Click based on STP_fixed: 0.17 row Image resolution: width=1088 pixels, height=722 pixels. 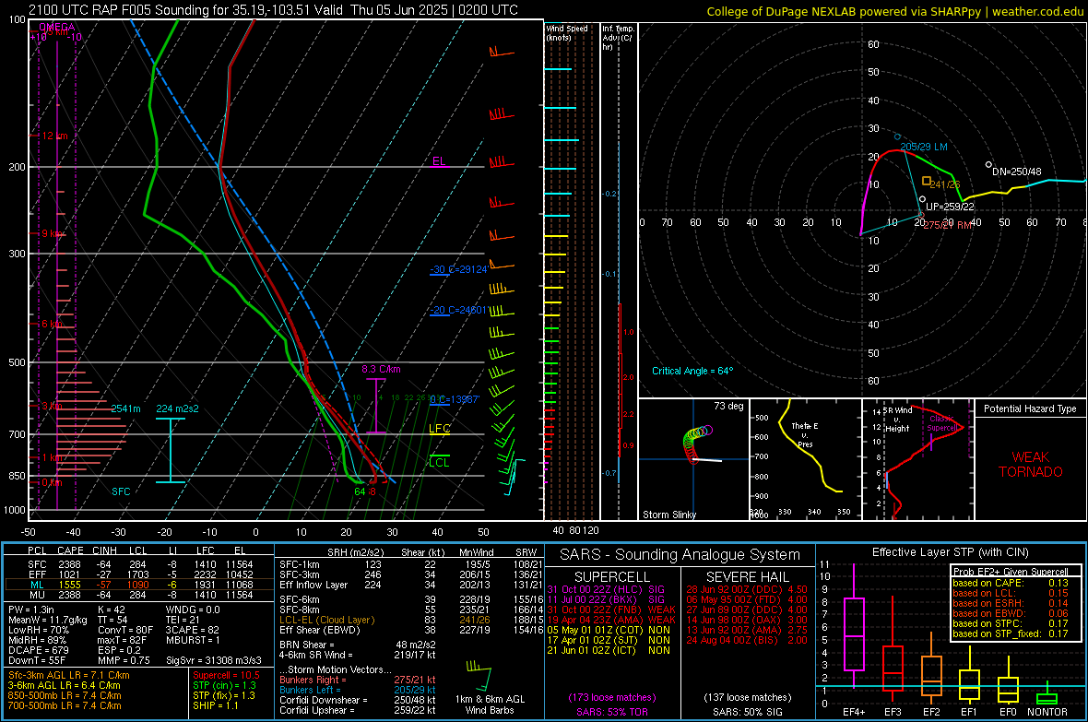[x=1011, y=633]
